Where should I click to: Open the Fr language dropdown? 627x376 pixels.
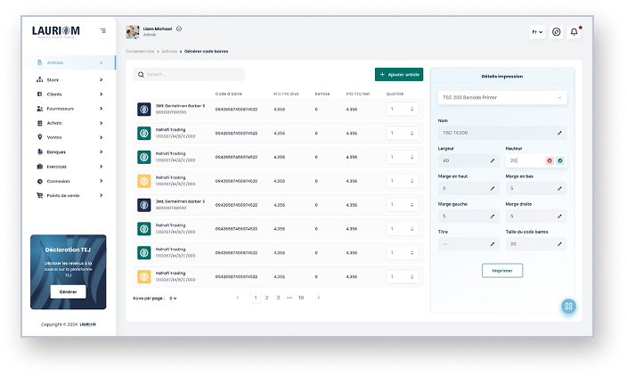tap(537, 31)
